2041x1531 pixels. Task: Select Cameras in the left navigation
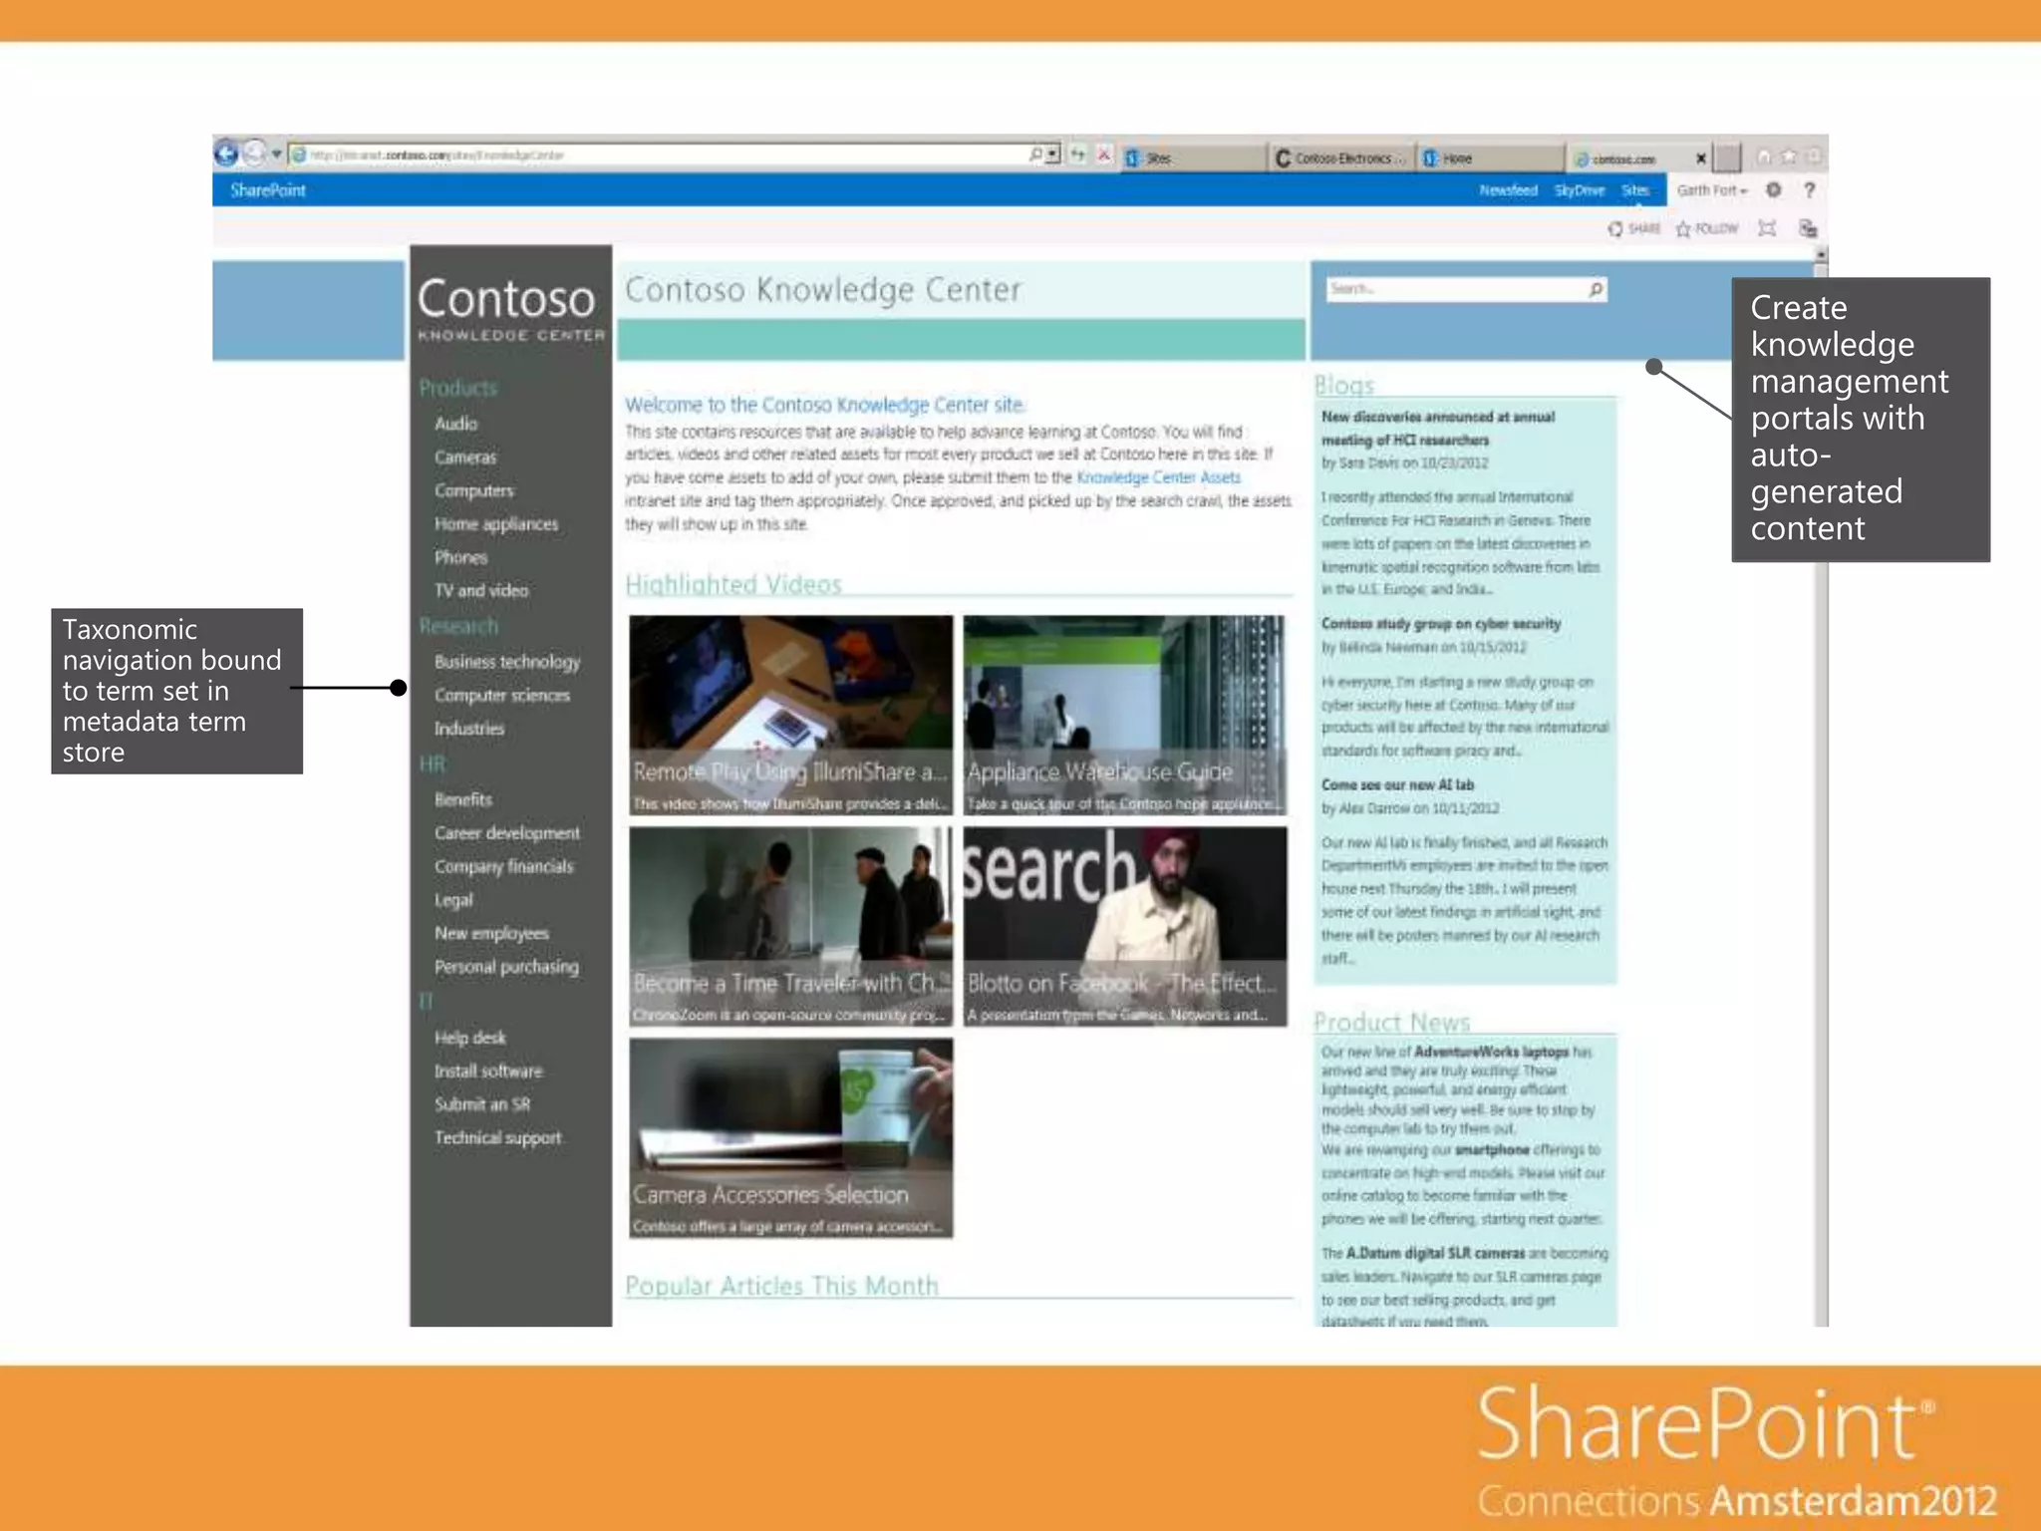point(465,458)
